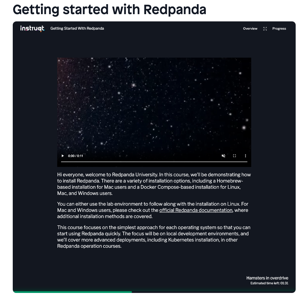Click the paragraph starting Hi everyone
This screenshot has height=295, width=306.
point(154,184)
